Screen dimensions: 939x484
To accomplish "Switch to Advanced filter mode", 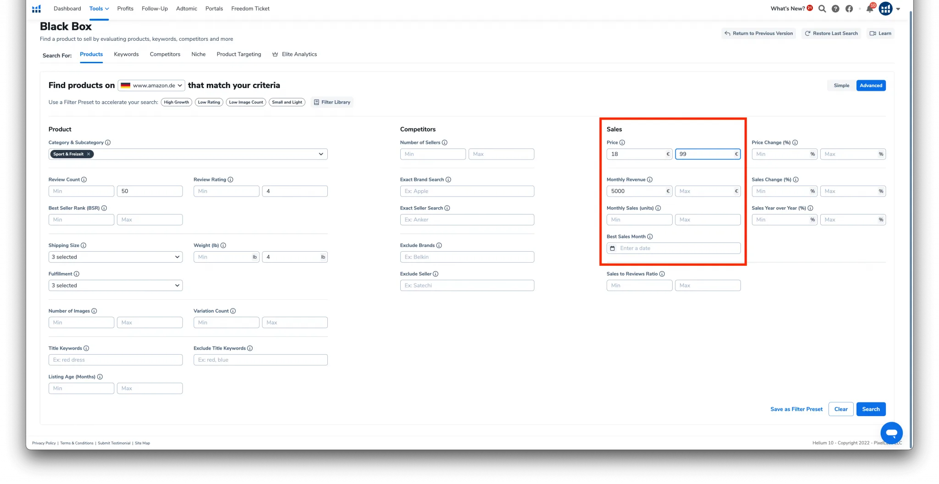I will pos(871,86).
